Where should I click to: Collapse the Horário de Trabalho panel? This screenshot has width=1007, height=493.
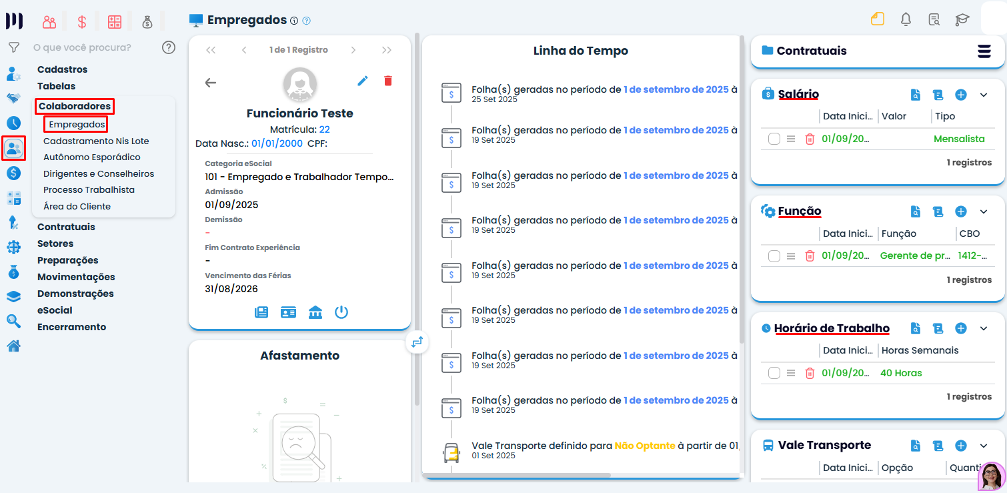[x=984, y=328]
